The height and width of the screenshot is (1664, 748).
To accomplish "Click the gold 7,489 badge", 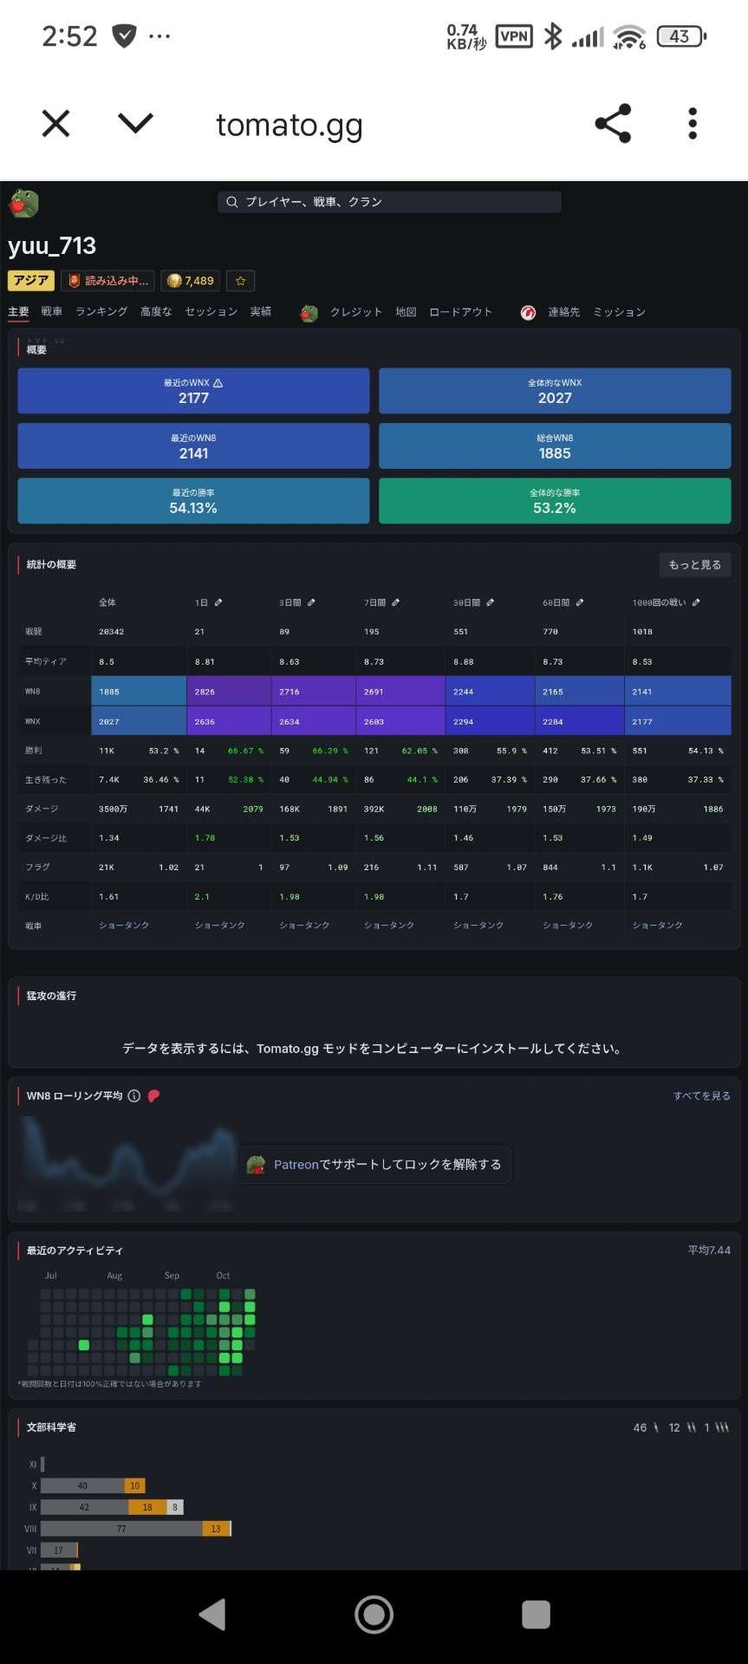I will [191, 281].
